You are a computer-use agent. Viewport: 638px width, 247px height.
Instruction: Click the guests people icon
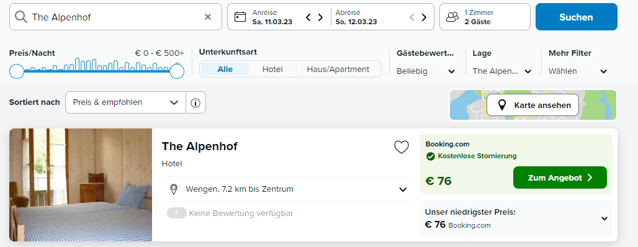452,17
